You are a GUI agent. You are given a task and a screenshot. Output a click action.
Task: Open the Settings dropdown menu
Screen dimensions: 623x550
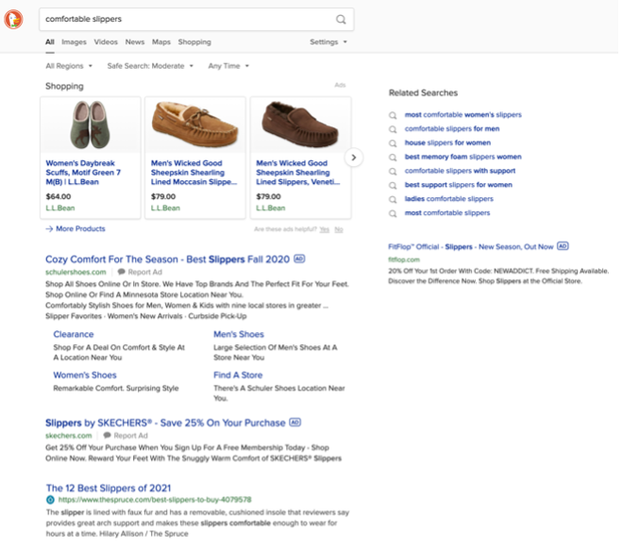[x=328, y=42]
